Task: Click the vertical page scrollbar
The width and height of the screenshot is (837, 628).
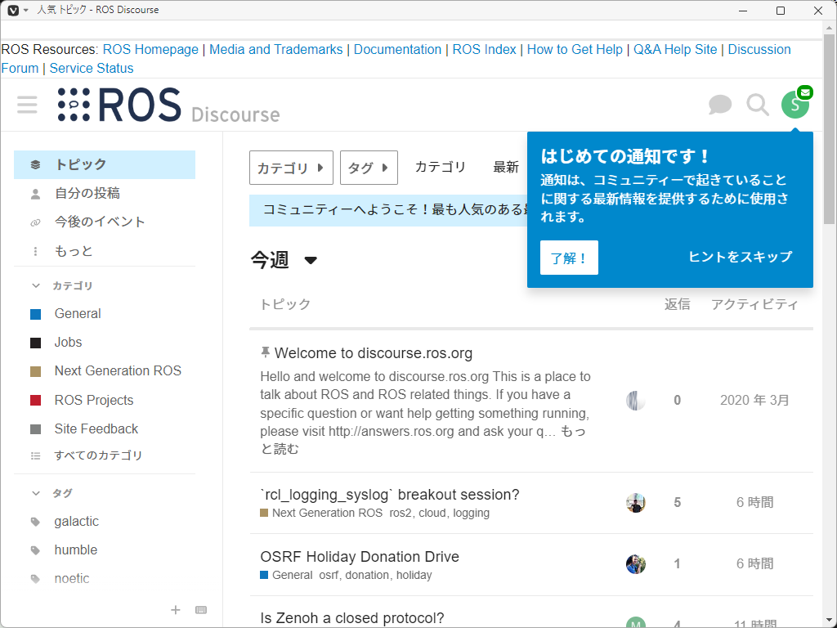Action: click(x=829, y=131)
